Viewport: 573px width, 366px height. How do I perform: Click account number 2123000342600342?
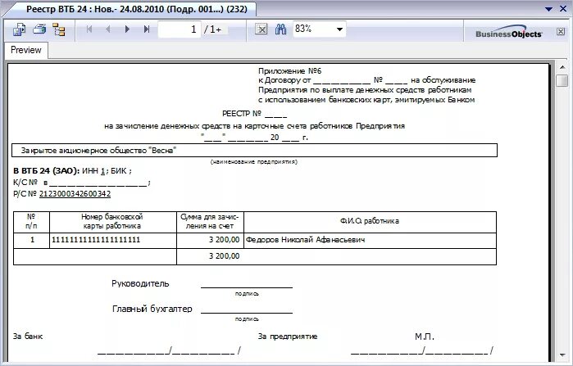click(75, 194)
